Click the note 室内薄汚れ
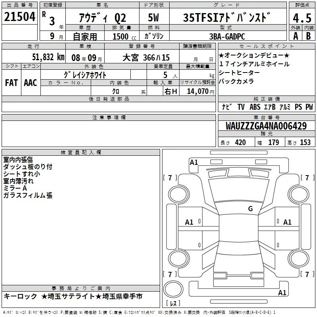This screenshot has height=317, width=317. tap(18, 181)
